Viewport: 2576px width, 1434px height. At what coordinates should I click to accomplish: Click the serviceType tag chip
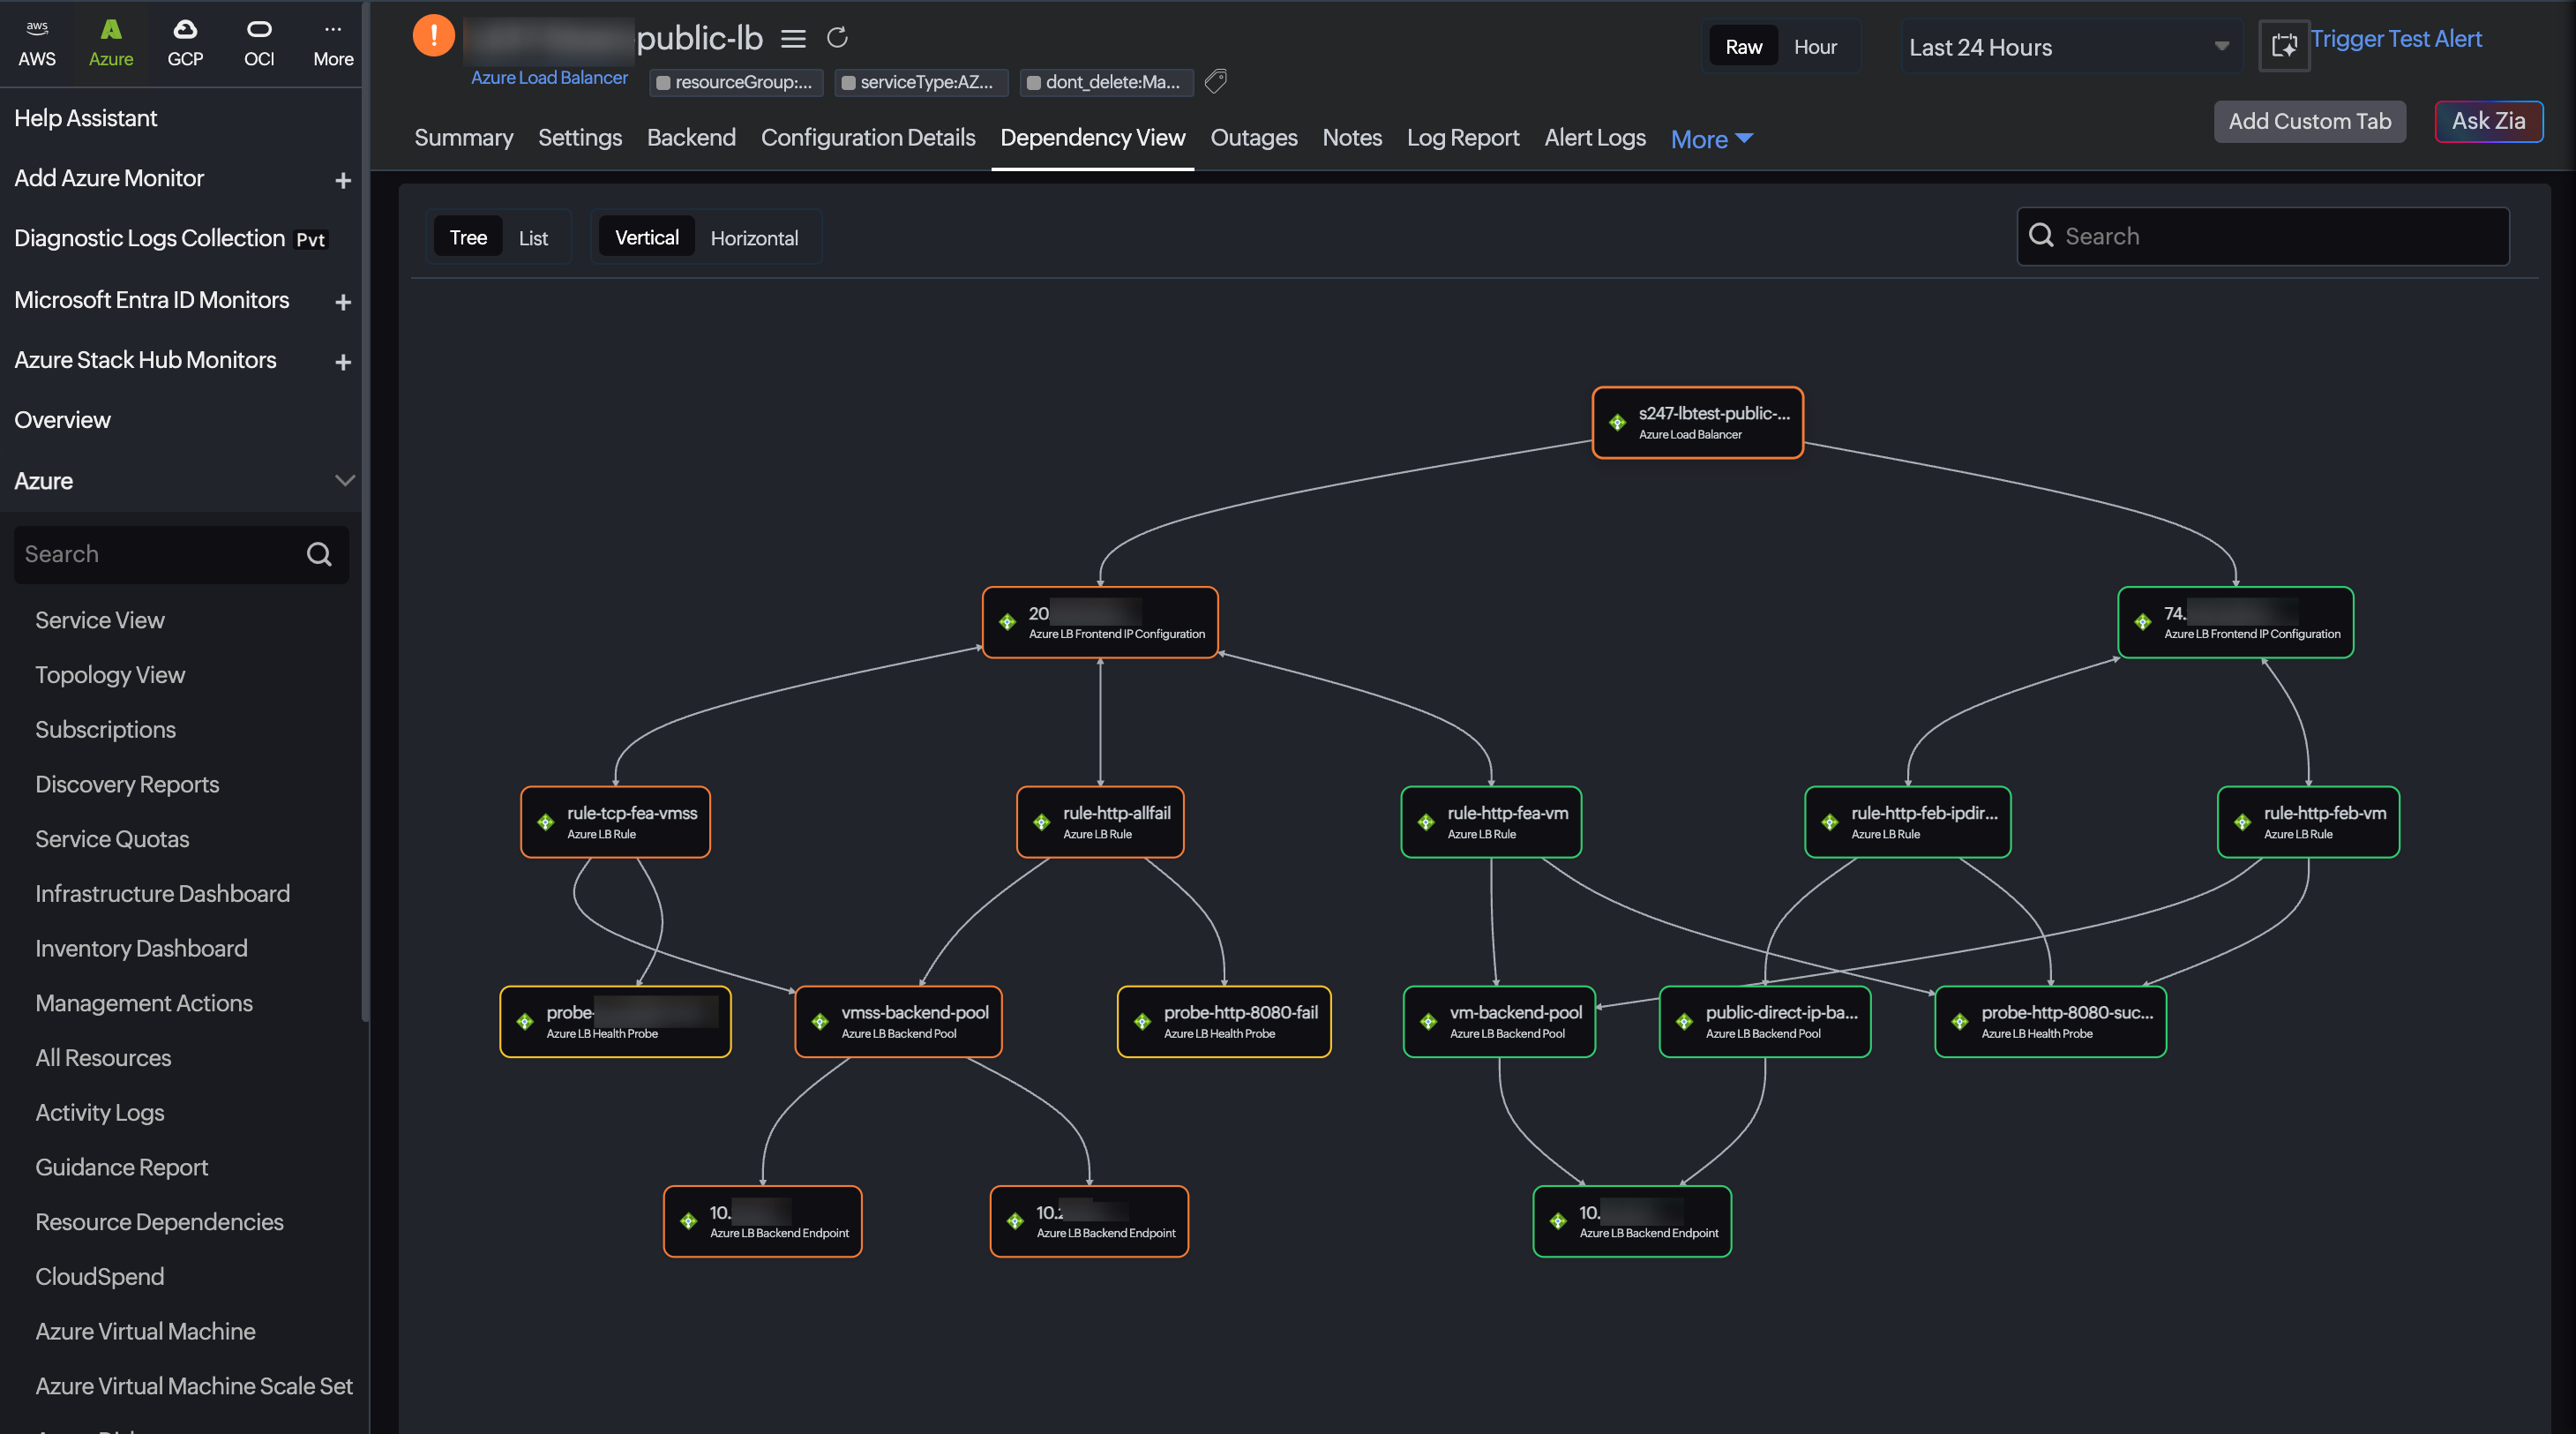click(920, 82)
